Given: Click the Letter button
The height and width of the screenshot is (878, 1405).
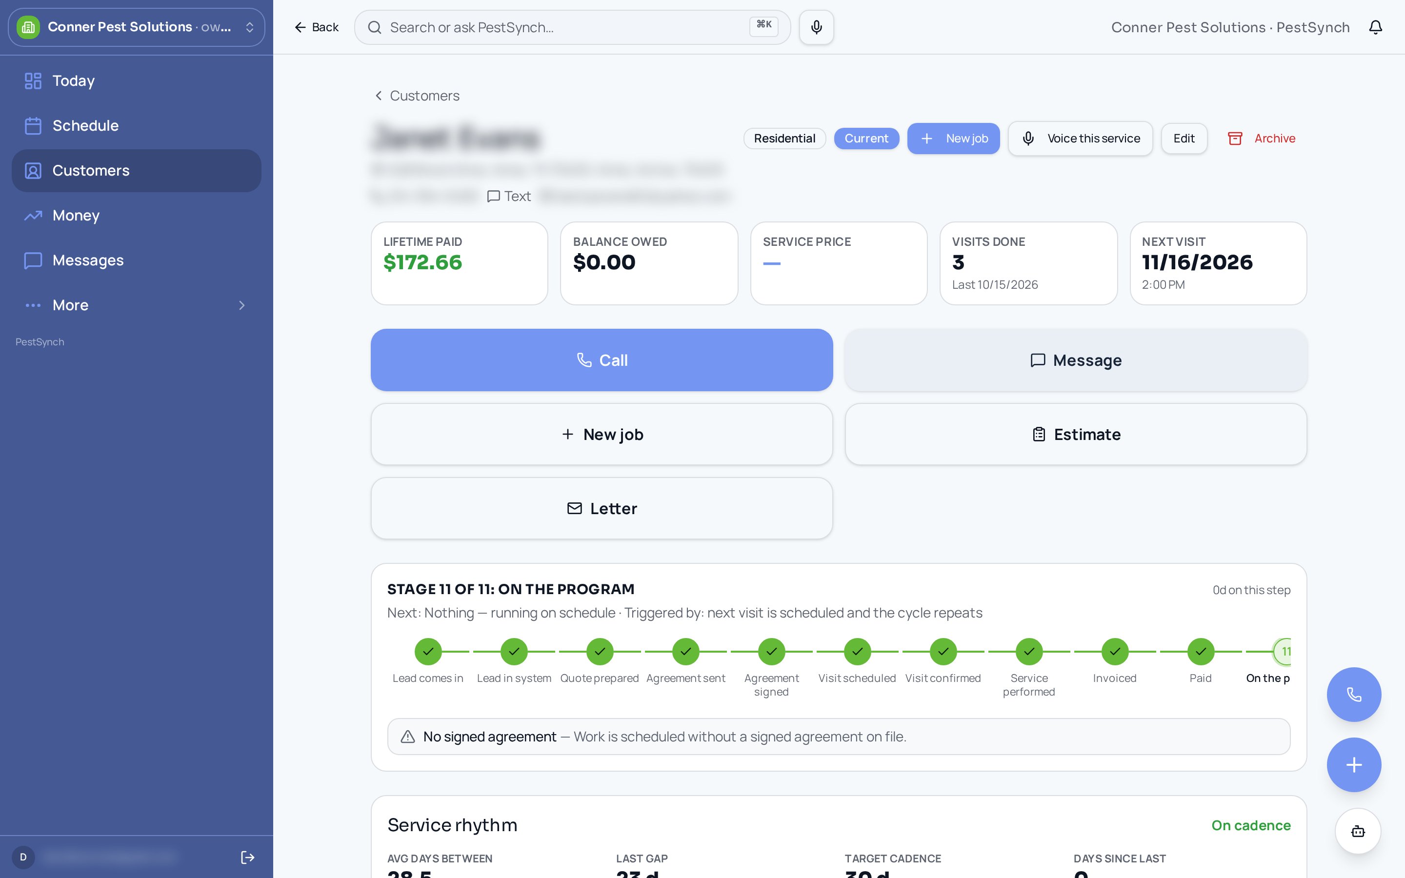Looking at the screenshot, I should click(602, 508).
